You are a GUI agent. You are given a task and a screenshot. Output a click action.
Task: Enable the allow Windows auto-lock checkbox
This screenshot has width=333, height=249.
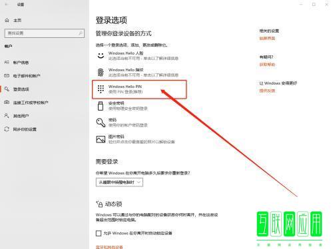click(99, 233)
